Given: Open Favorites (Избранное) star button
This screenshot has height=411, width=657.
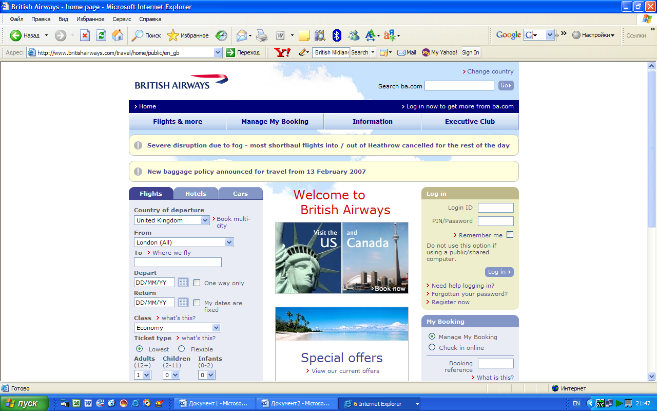Looking at the screenshot, I should point(188,35).
